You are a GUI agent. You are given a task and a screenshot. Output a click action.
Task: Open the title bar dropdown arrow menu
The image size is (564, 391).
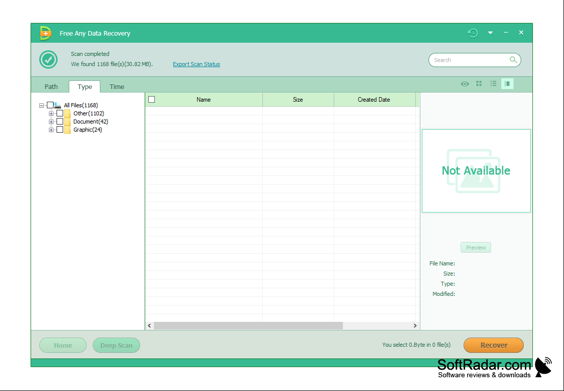pos(490,33)
